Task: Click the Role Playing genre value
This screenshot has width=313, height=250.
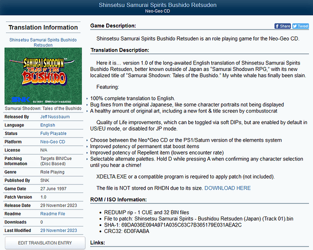Action: point(52,172)
